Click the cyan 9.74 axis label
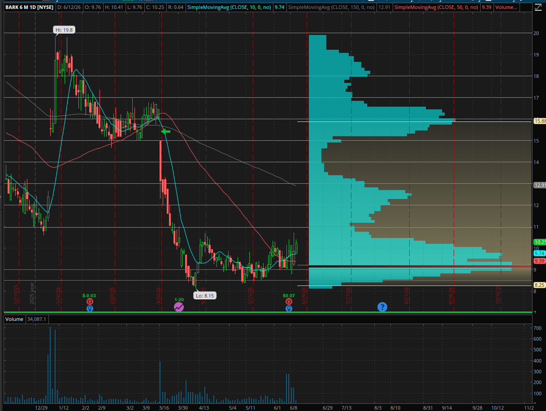 pyautogui.click(x=540, y=253)
